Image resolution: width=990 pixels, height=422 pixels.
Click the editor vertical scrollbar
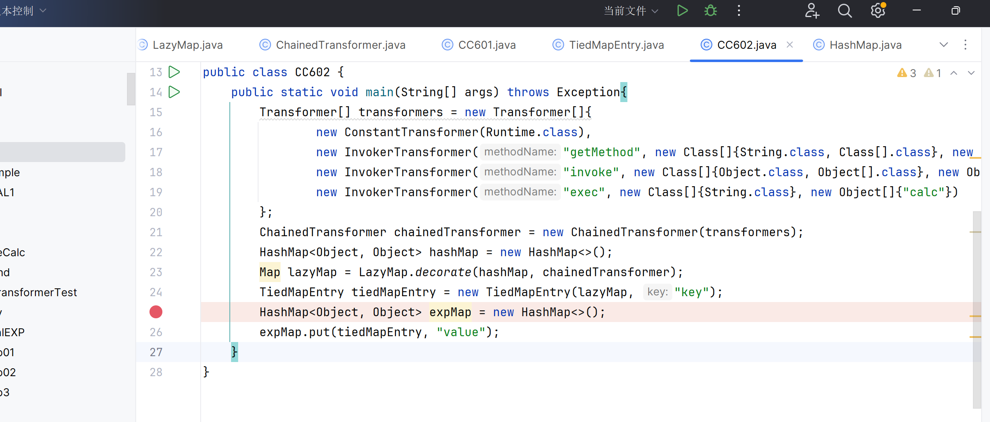(977, 310)
